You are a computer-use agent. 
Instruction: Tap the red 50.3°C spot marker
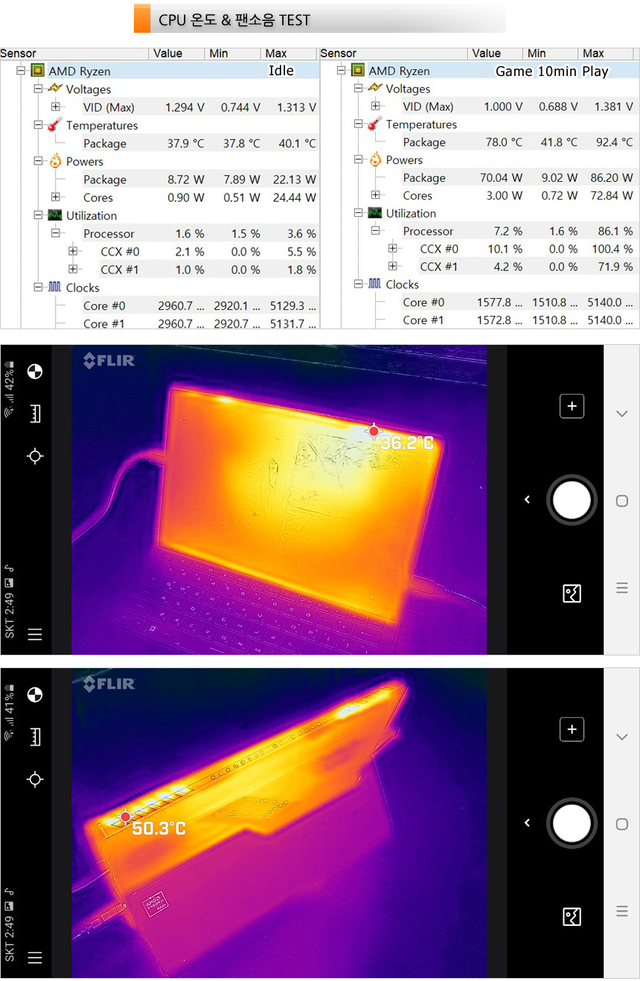(x=125, y=816)
